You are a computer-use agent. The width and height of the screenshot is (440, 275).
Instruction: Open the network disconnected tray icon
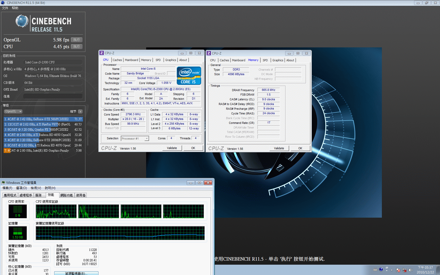pos(404,270)
